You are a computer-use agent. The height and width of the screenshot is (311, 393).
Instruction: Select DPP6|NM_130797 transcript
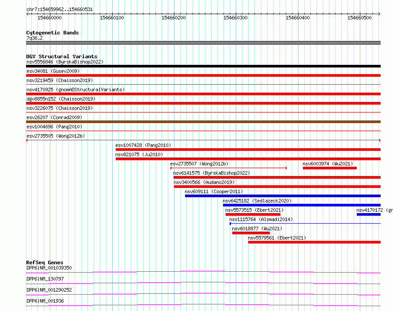point(45,279)
